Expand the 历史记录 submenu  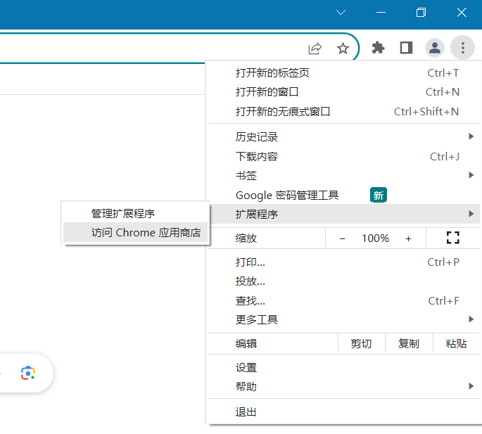click(x=343, y=136)
